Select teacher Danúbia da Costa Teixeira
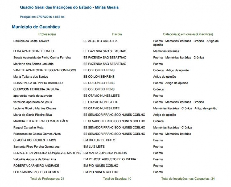The height and width of the screenshot is (187, 231). pyautogui.click(x=31, y=41)
